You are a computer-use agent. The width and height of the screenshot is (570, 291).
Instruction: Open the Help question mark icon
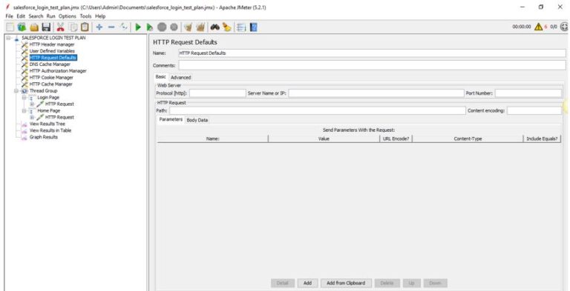[254, 27]
